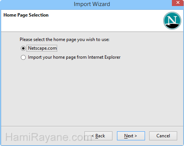This screenshot has height=146, width=184.
Task: Return to previous step with Back
Action: coord(98,136)
